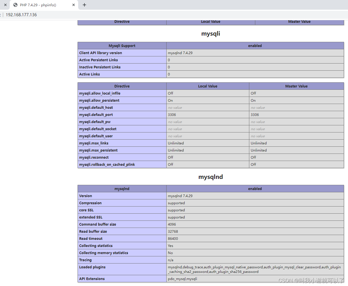Click mysqli.default_pw directive
Viewport: 348px width, 286px height.
95,122
